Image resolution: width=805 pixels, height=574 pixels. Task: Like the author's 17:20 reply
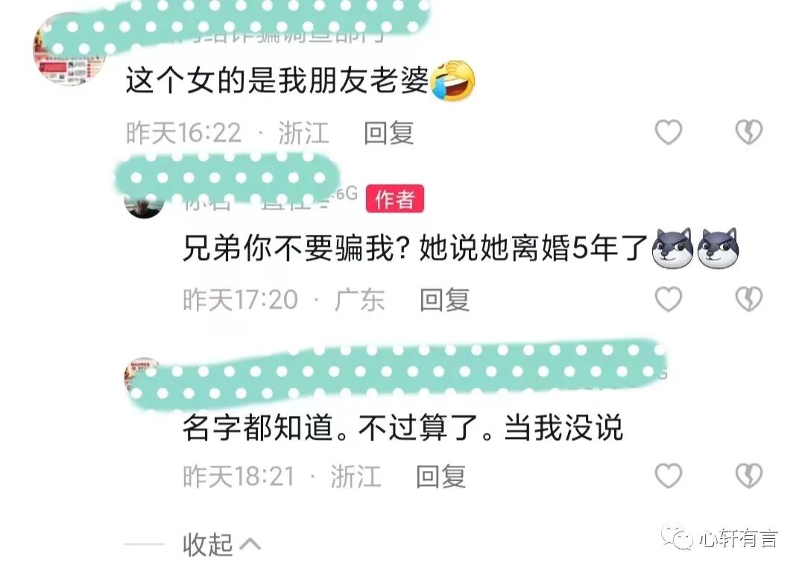click(x=669, y=299)
